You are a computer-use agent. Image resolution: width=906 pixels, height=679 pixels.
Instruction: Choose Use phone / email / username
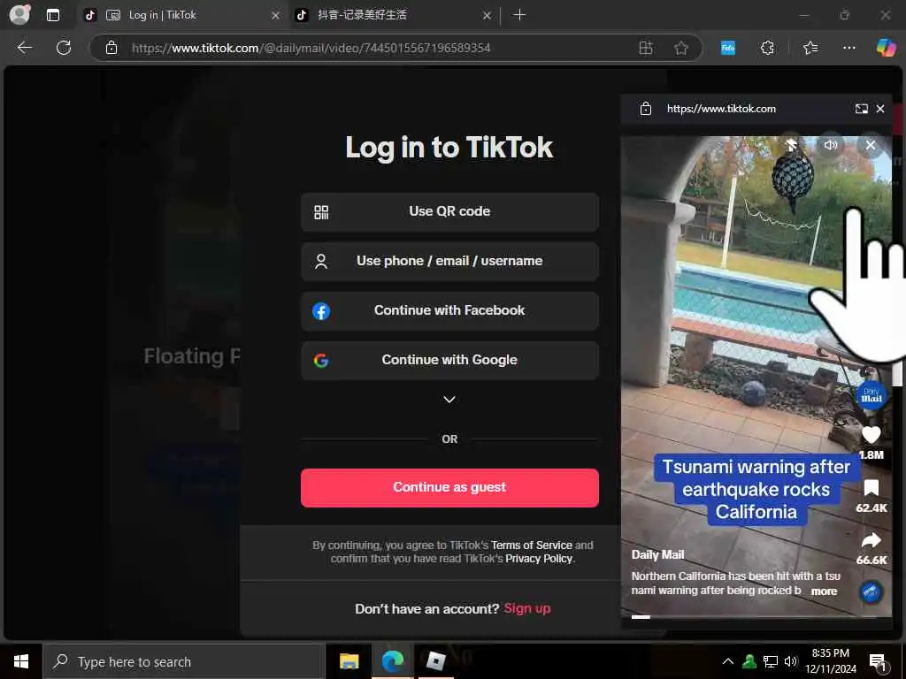tap(449, 262)
